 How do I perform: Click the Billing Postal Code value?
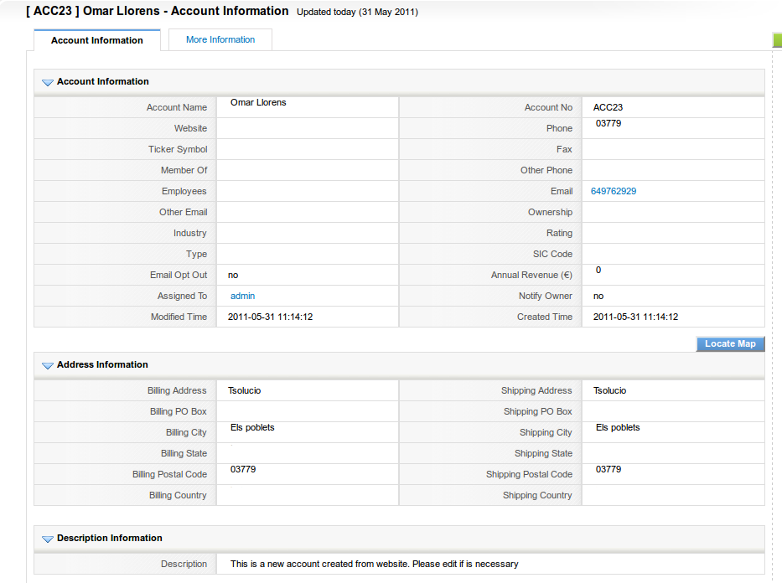point(243,470)
